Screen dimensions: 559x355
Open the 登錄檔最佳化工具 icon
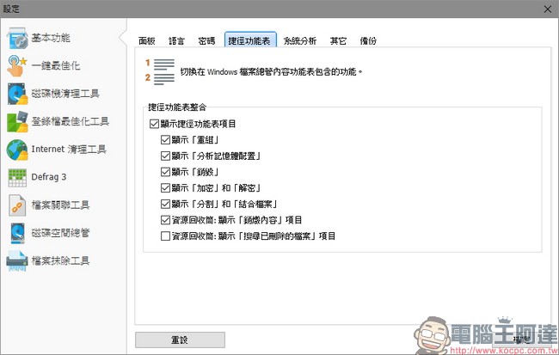coord(17,121)
